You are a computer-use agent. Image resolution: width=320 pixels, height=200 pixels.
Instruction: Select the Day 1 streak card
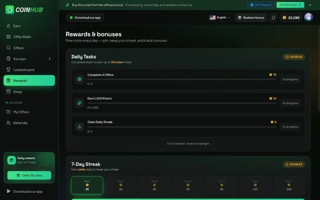pyautogui.click(x=87, y=185)
